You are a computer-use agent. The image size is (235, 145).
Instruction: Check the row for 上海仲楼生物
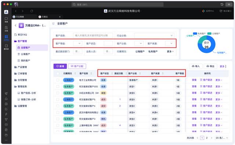pos(58,125)
